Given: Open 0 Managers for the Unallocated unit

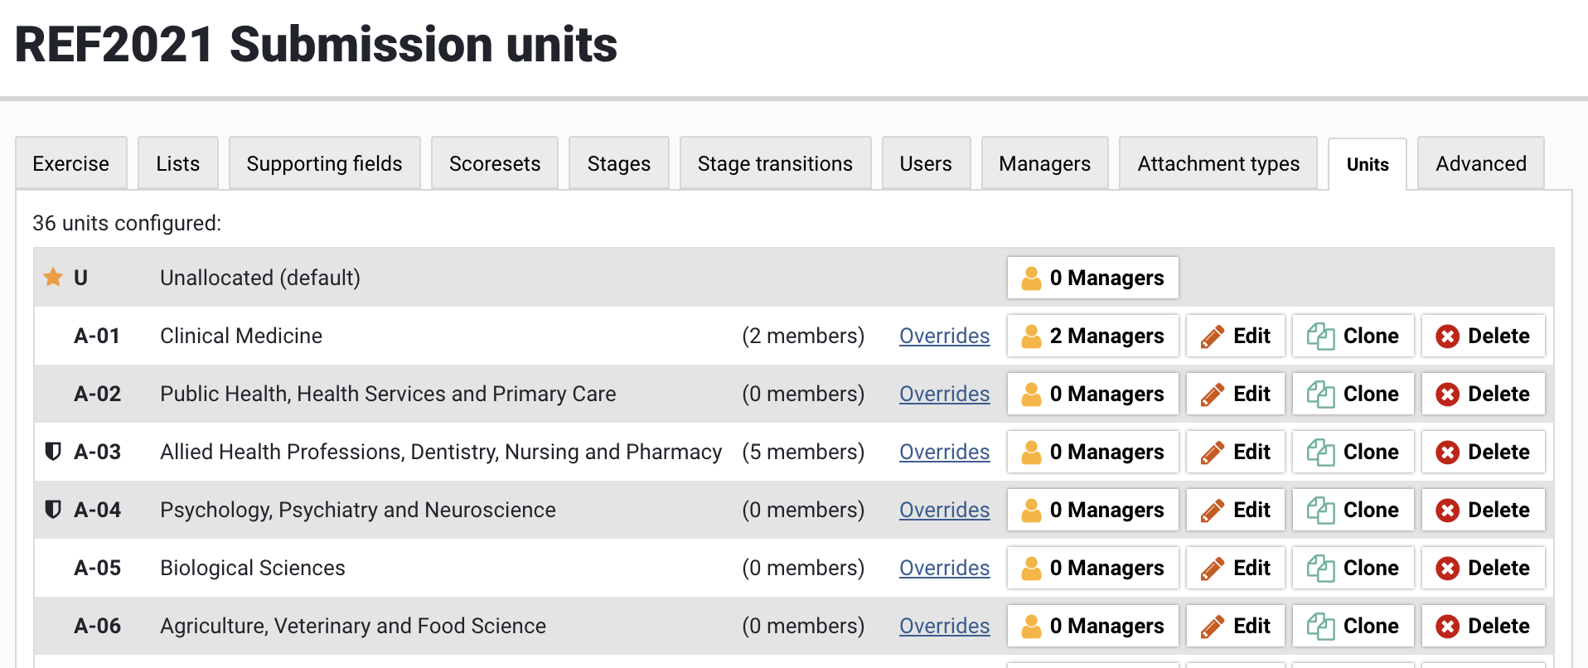Looking at the screenshot, I should point(1092,278).
